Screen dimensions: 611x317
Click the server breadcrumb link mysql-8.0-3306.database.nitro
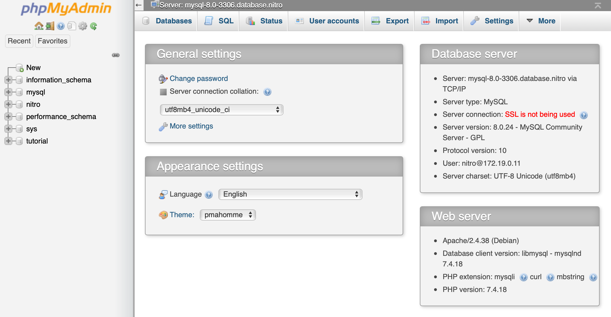[221, 5]
